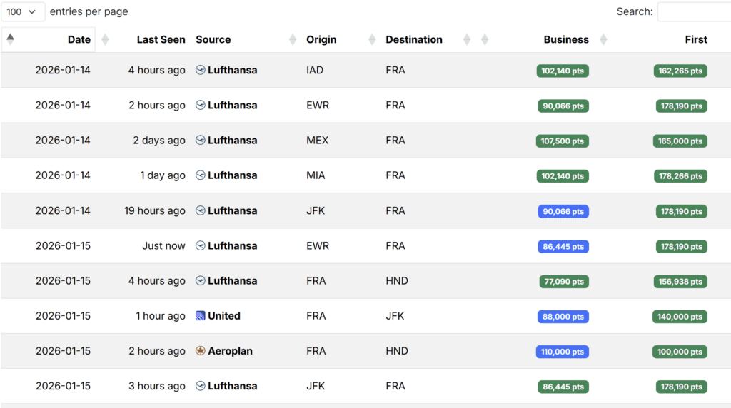Select the 156,938 pts First badge
The height and width of the screenshot is (408, 731).
(x=680, y=282)
